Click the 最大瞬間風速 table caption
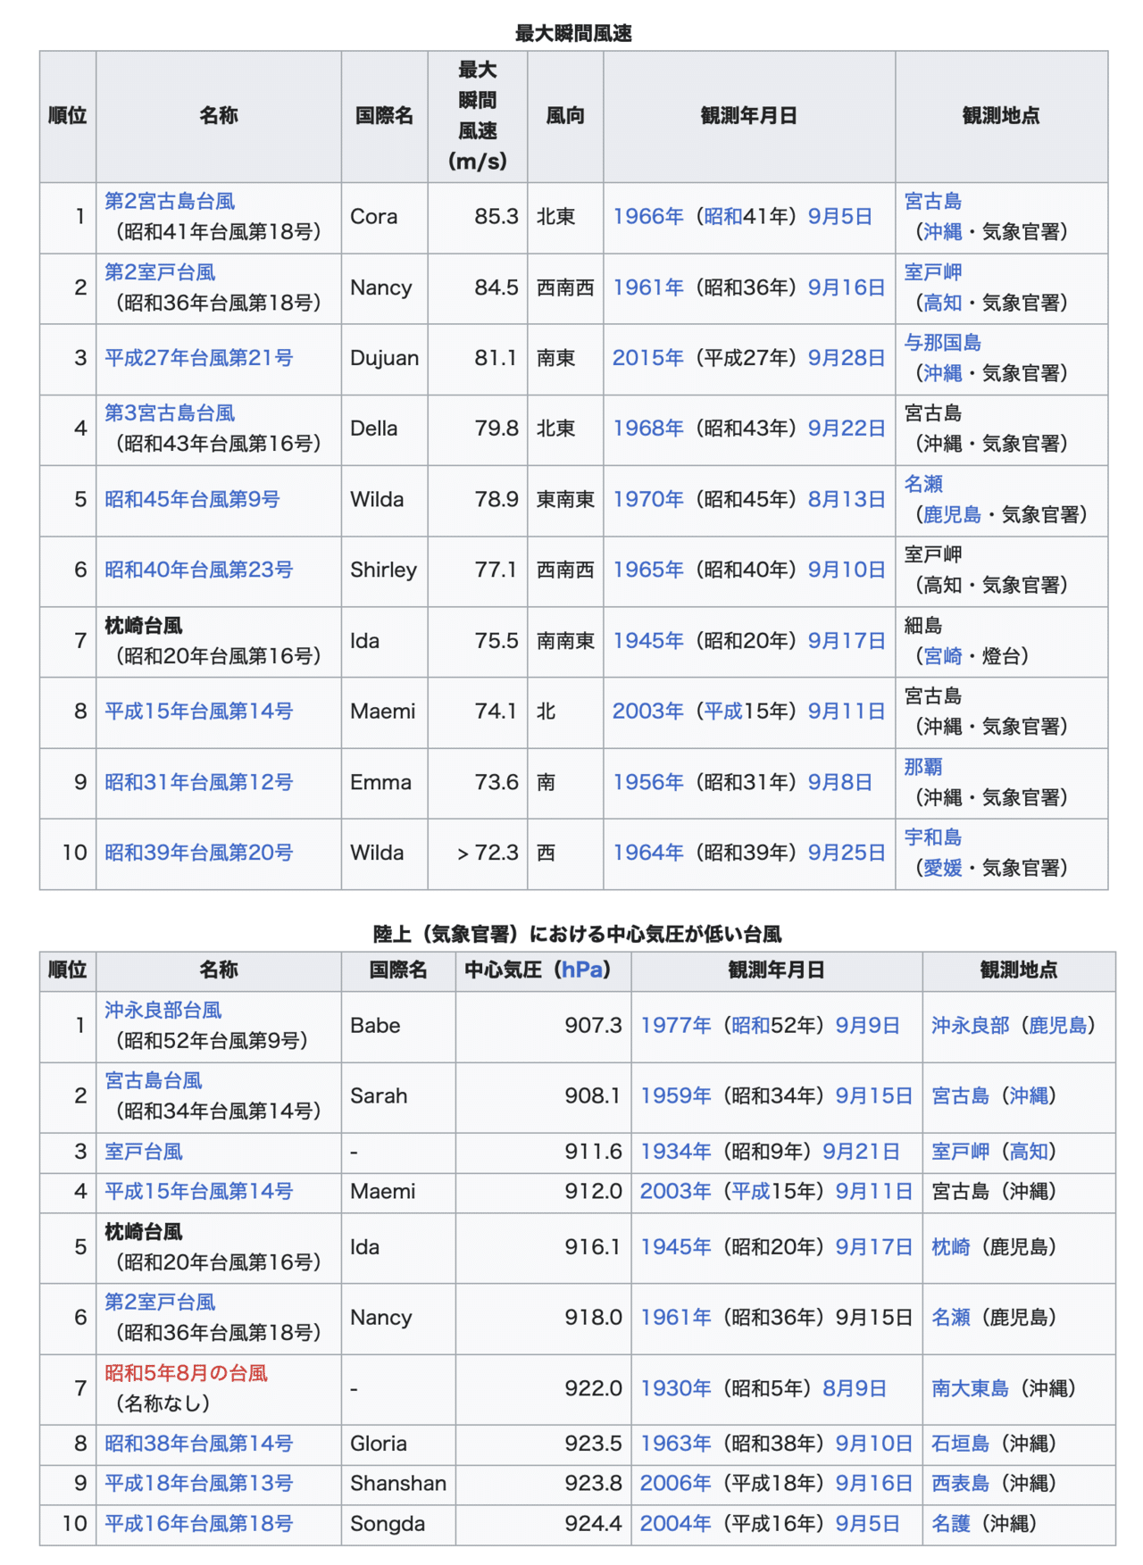This screenshot has width=1143, height=1565. click(x=573, y=34)
